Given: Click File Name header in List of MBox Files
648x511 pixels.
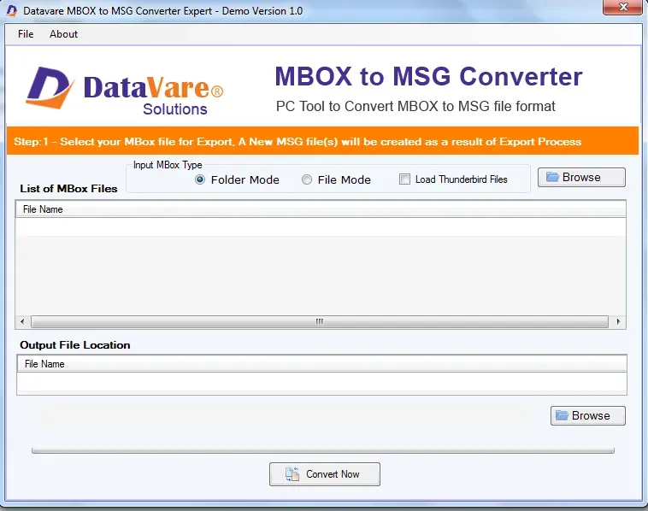Looking at the screenshot, I should point(321,209).
